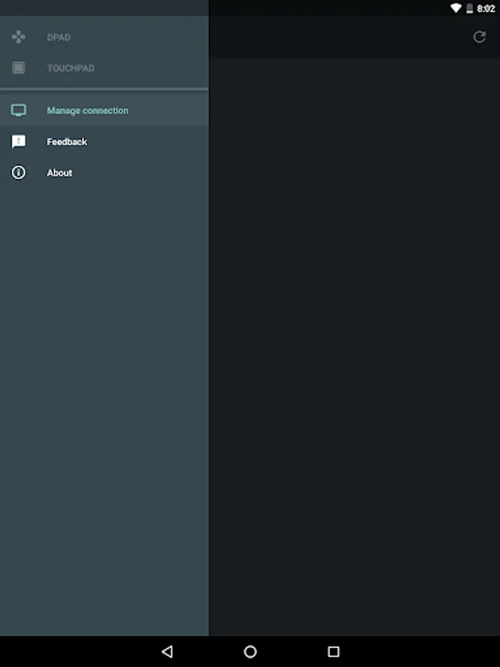500x667 pixels.
Task: Tap the 8:02 clock text
Action: point(486,8)
